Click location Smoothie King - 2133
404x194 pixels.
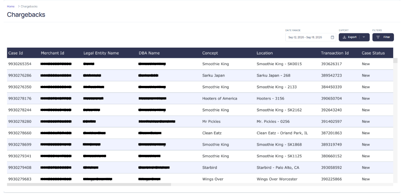(x=276, y=87)
